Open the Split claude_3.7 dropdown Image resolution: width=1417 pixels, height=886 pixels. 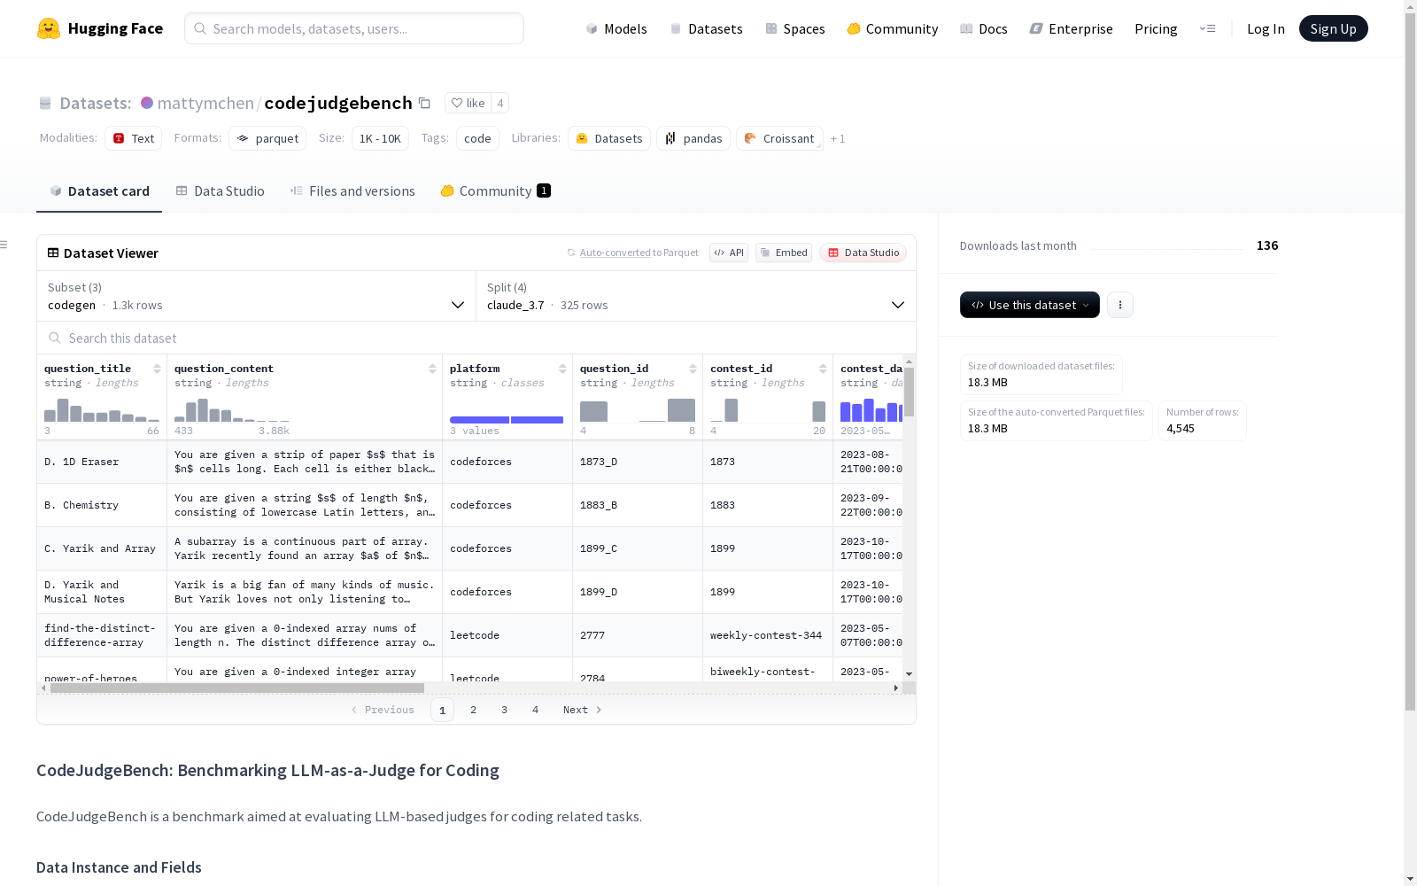tap(696, 296)
